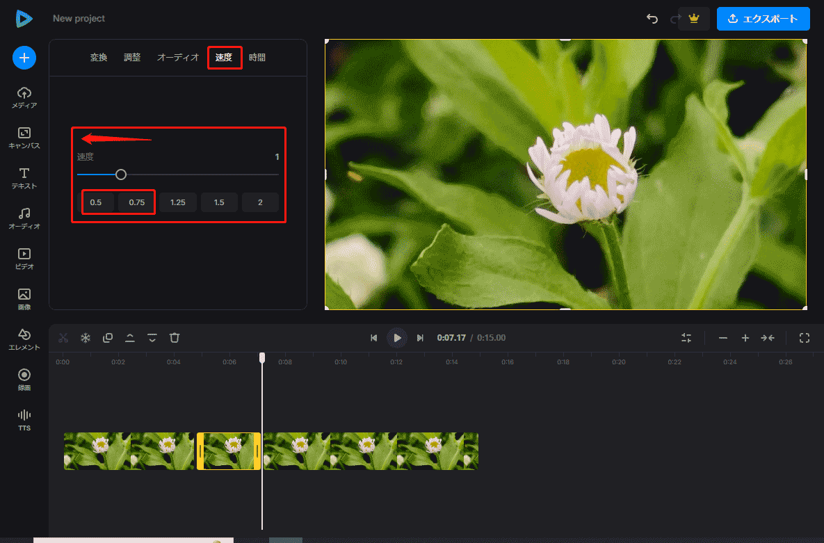Image resolution: width=824 pixels, height=543 pixels.
Task: Switch to the オーディオ properties tab
Action: pos(177,57)
